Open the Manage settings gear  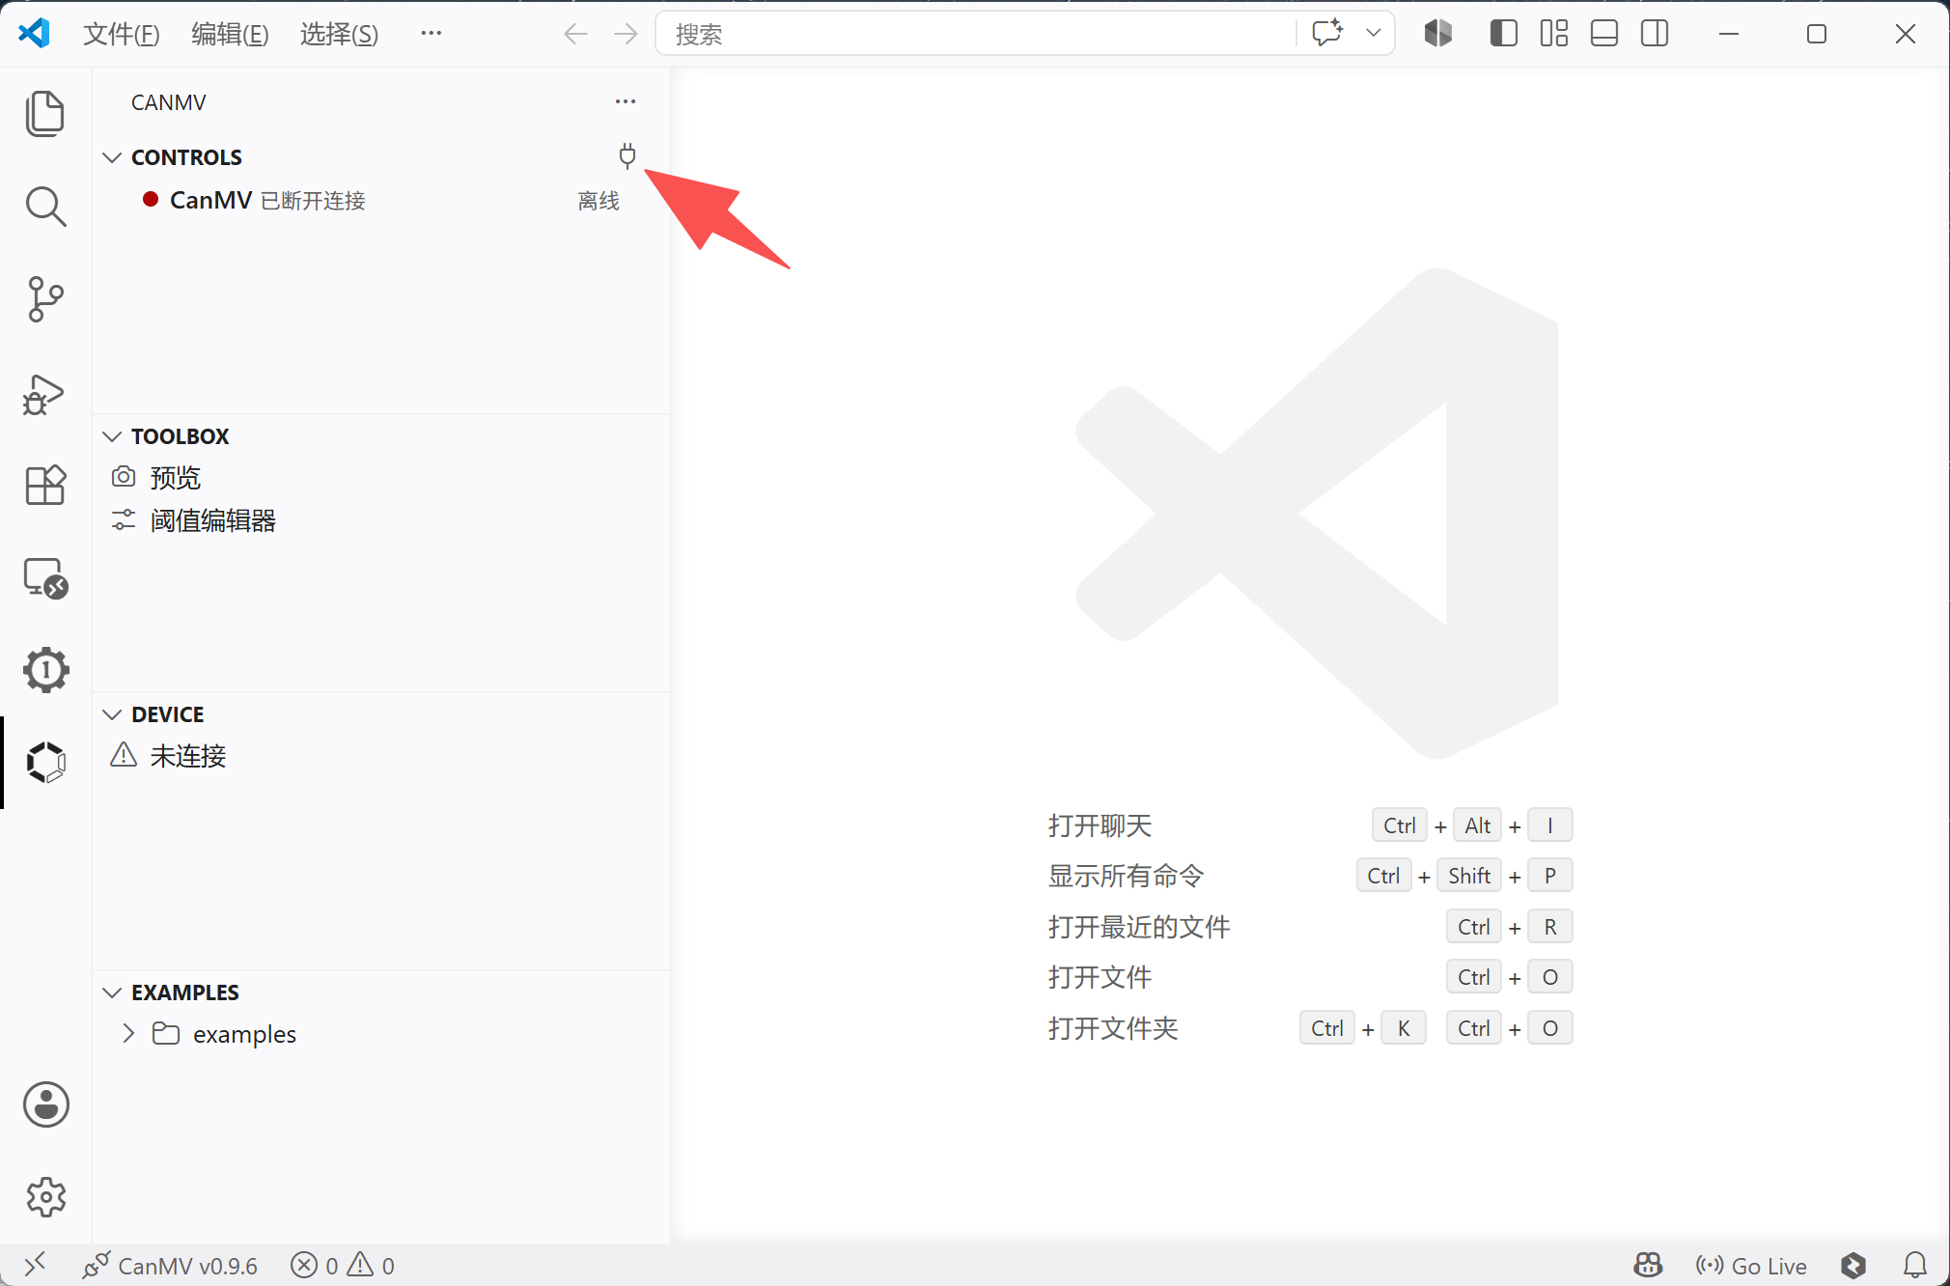(x=45, y=1197)
